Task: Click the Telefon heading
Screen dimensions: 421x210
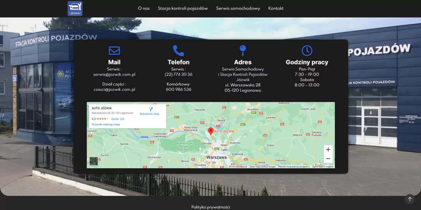Action: pyautogui.click(x=178, y=62)
